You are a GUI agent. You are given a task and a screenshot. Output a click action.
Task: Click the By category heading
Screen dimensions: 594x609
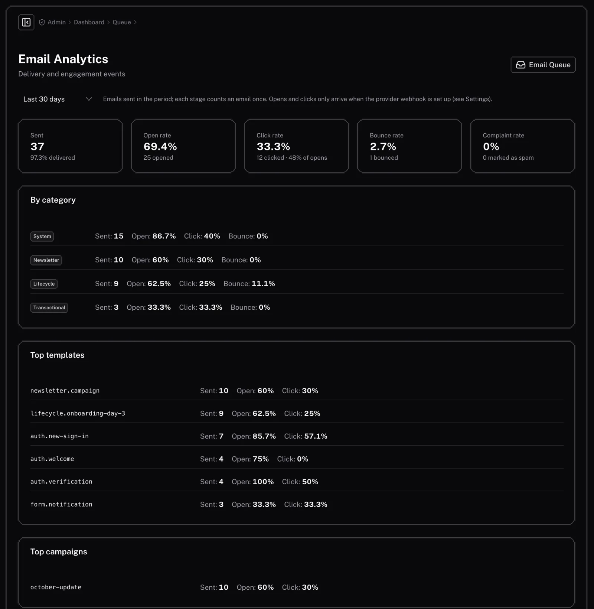click(53, 200)
